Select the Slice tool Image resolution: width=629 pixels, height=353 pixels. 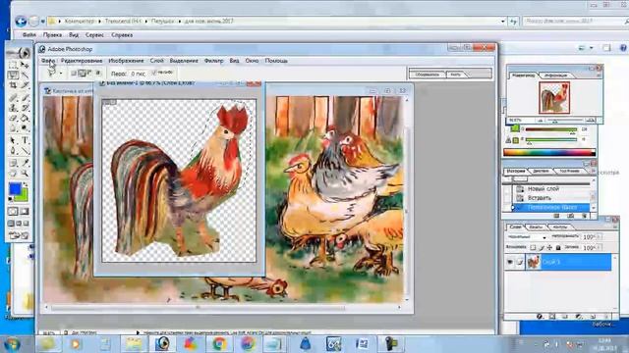[25, 85]
